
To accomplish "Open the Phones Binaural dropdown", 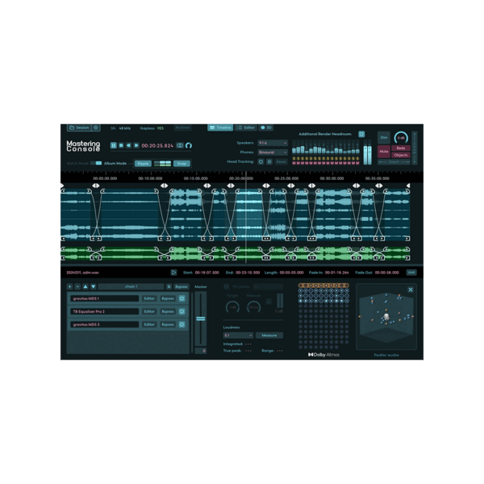I will 273,152.
